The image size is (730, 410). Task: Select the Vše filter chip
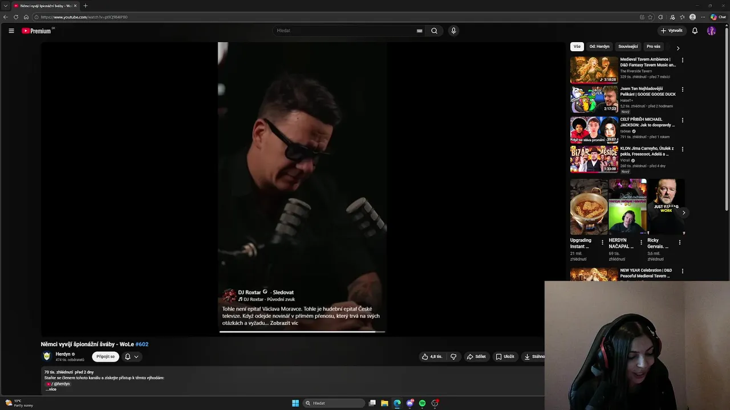[x=577, y=47]
